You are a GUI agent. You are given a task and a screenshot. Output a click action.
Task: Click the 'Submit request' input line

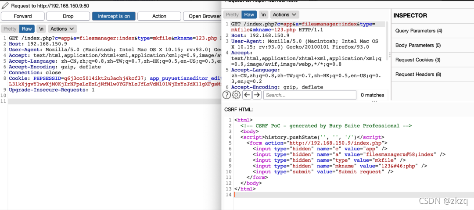pos(323,171)
